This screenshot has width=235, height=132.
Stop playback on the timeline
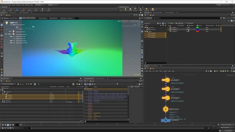(8, 125)
